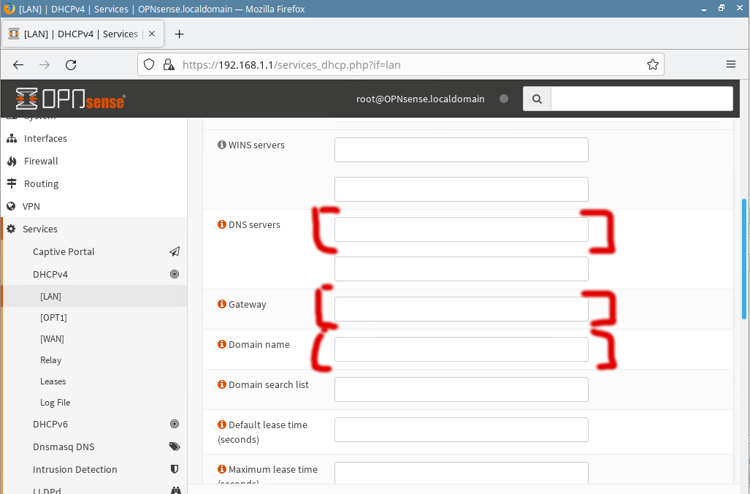Click info icon beside DNS servers
The height and width of the screenshot is (494, 750).
[222, 224]
